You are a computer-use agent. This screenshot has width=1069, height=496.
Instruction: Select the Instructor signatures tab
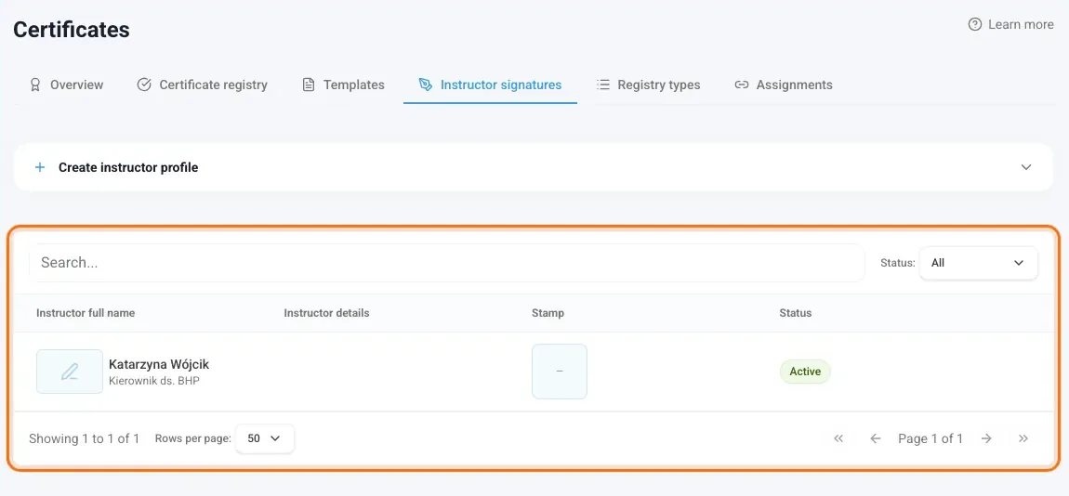[x=490, y=85]
